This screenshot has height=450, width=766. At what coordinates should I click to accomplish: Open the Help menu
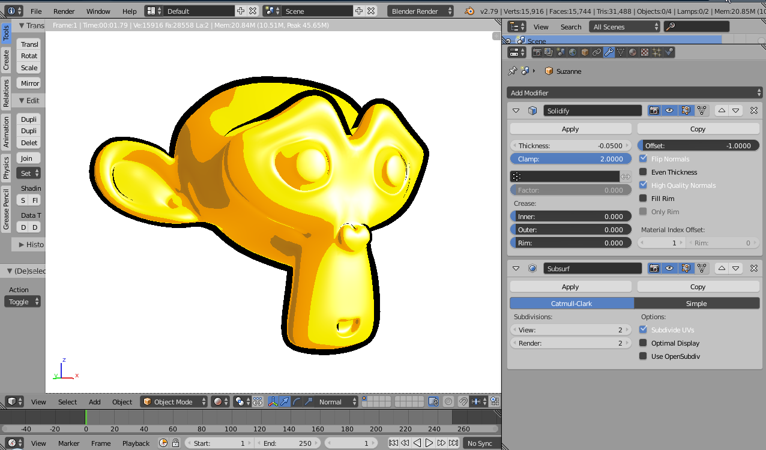click(129, 11)
